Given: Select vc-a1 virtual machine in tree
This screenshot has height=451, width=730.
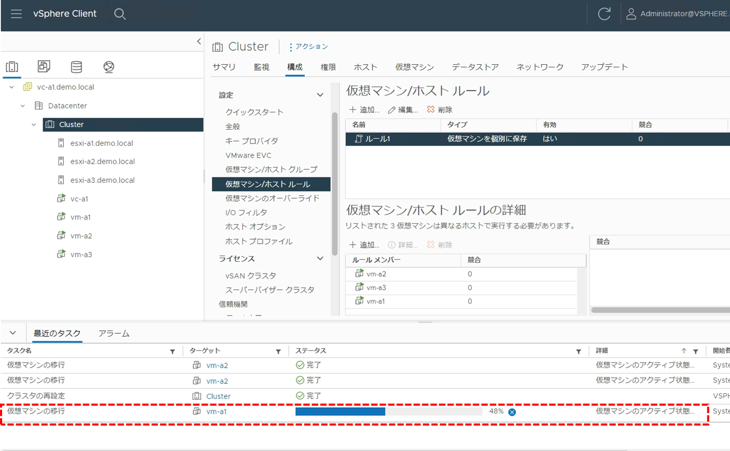Looking at the screenshot, I should [x=79, y=199].
